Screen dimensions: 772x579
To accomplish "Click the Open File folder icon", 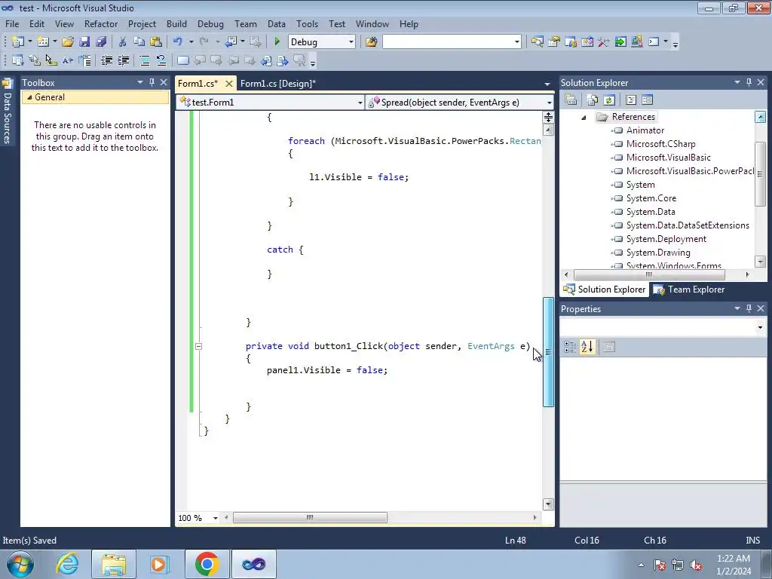I will point(67,42).
